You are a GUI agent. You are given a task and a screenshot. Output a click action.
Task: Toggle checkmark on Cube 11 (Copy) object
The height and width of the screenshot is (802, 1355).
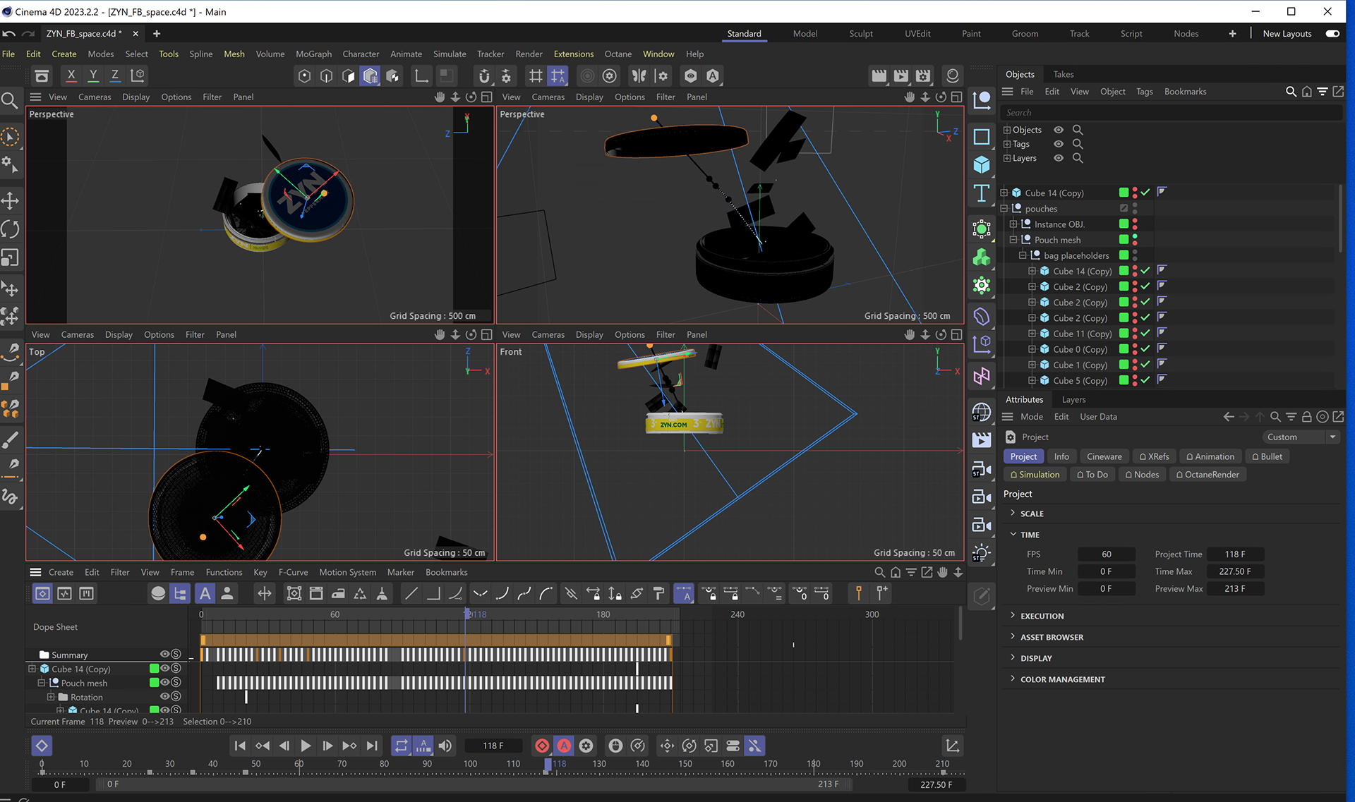[x=1145, y=334]
